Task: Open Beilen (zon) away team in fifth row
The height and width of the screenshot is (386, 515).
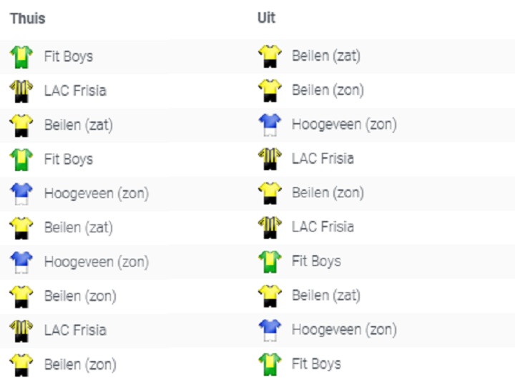Action: point(328,193)
